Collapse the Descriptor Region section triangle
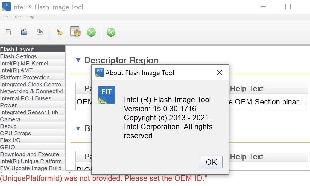310x186 pixels. [x=78, y=60]
